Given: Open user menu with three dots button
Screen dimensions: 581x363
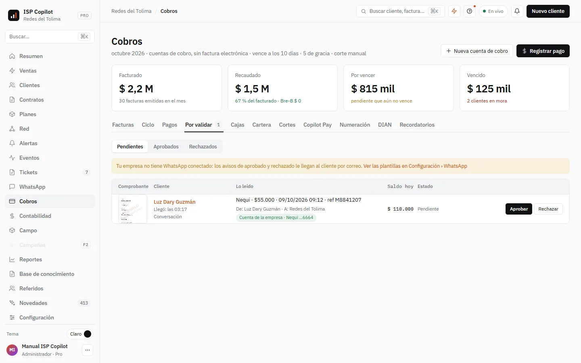Looking at the screenshot, I should (88, 350).
